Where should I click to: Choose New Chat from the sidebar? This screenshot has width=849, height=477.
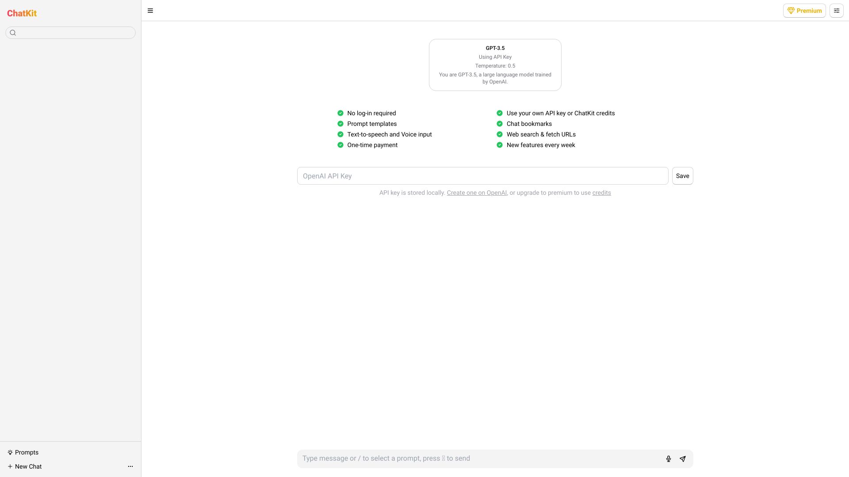click(x=28, y=466)
